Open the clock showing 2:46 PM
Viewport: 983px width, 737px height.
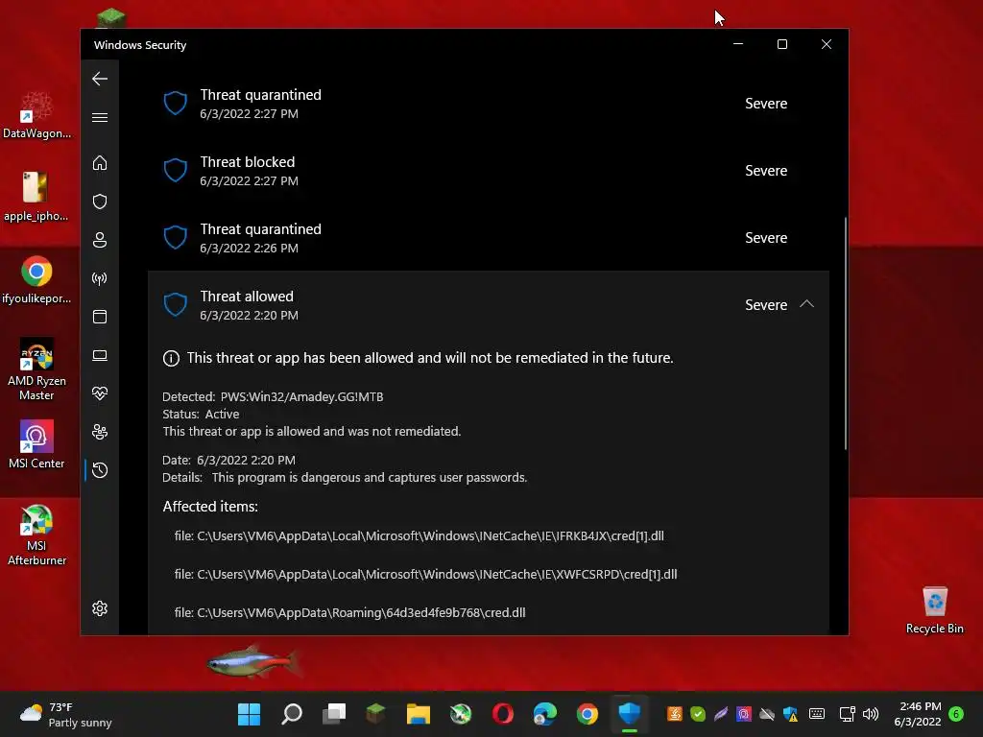[918, 714]
